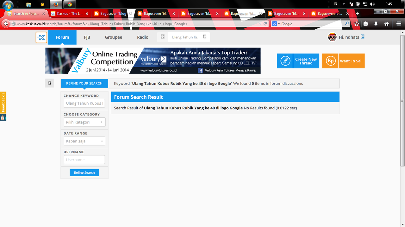Click icon left of Kaskus search field
This screenshot has height=227, width=405.
(162, 37)
